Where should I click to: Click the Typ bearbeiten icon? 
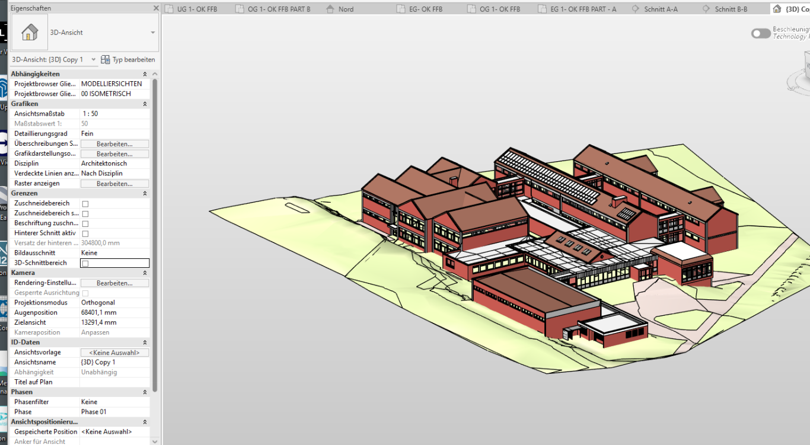pyautogui.click(x=105, y=59)
